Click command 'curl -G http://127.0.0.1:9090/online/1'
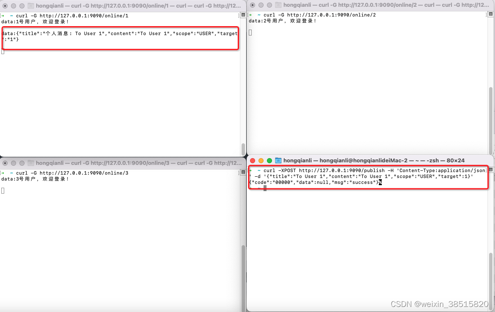The image size is (495, 312). pyautogui.click(x=72, y=16)
